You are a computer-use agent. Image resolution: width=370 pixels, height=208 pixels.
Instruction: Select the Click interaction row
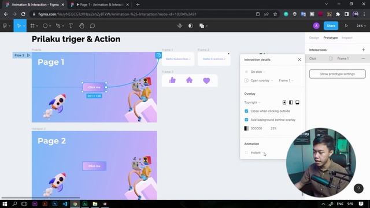pyautogui.click(x=338, y=58)
